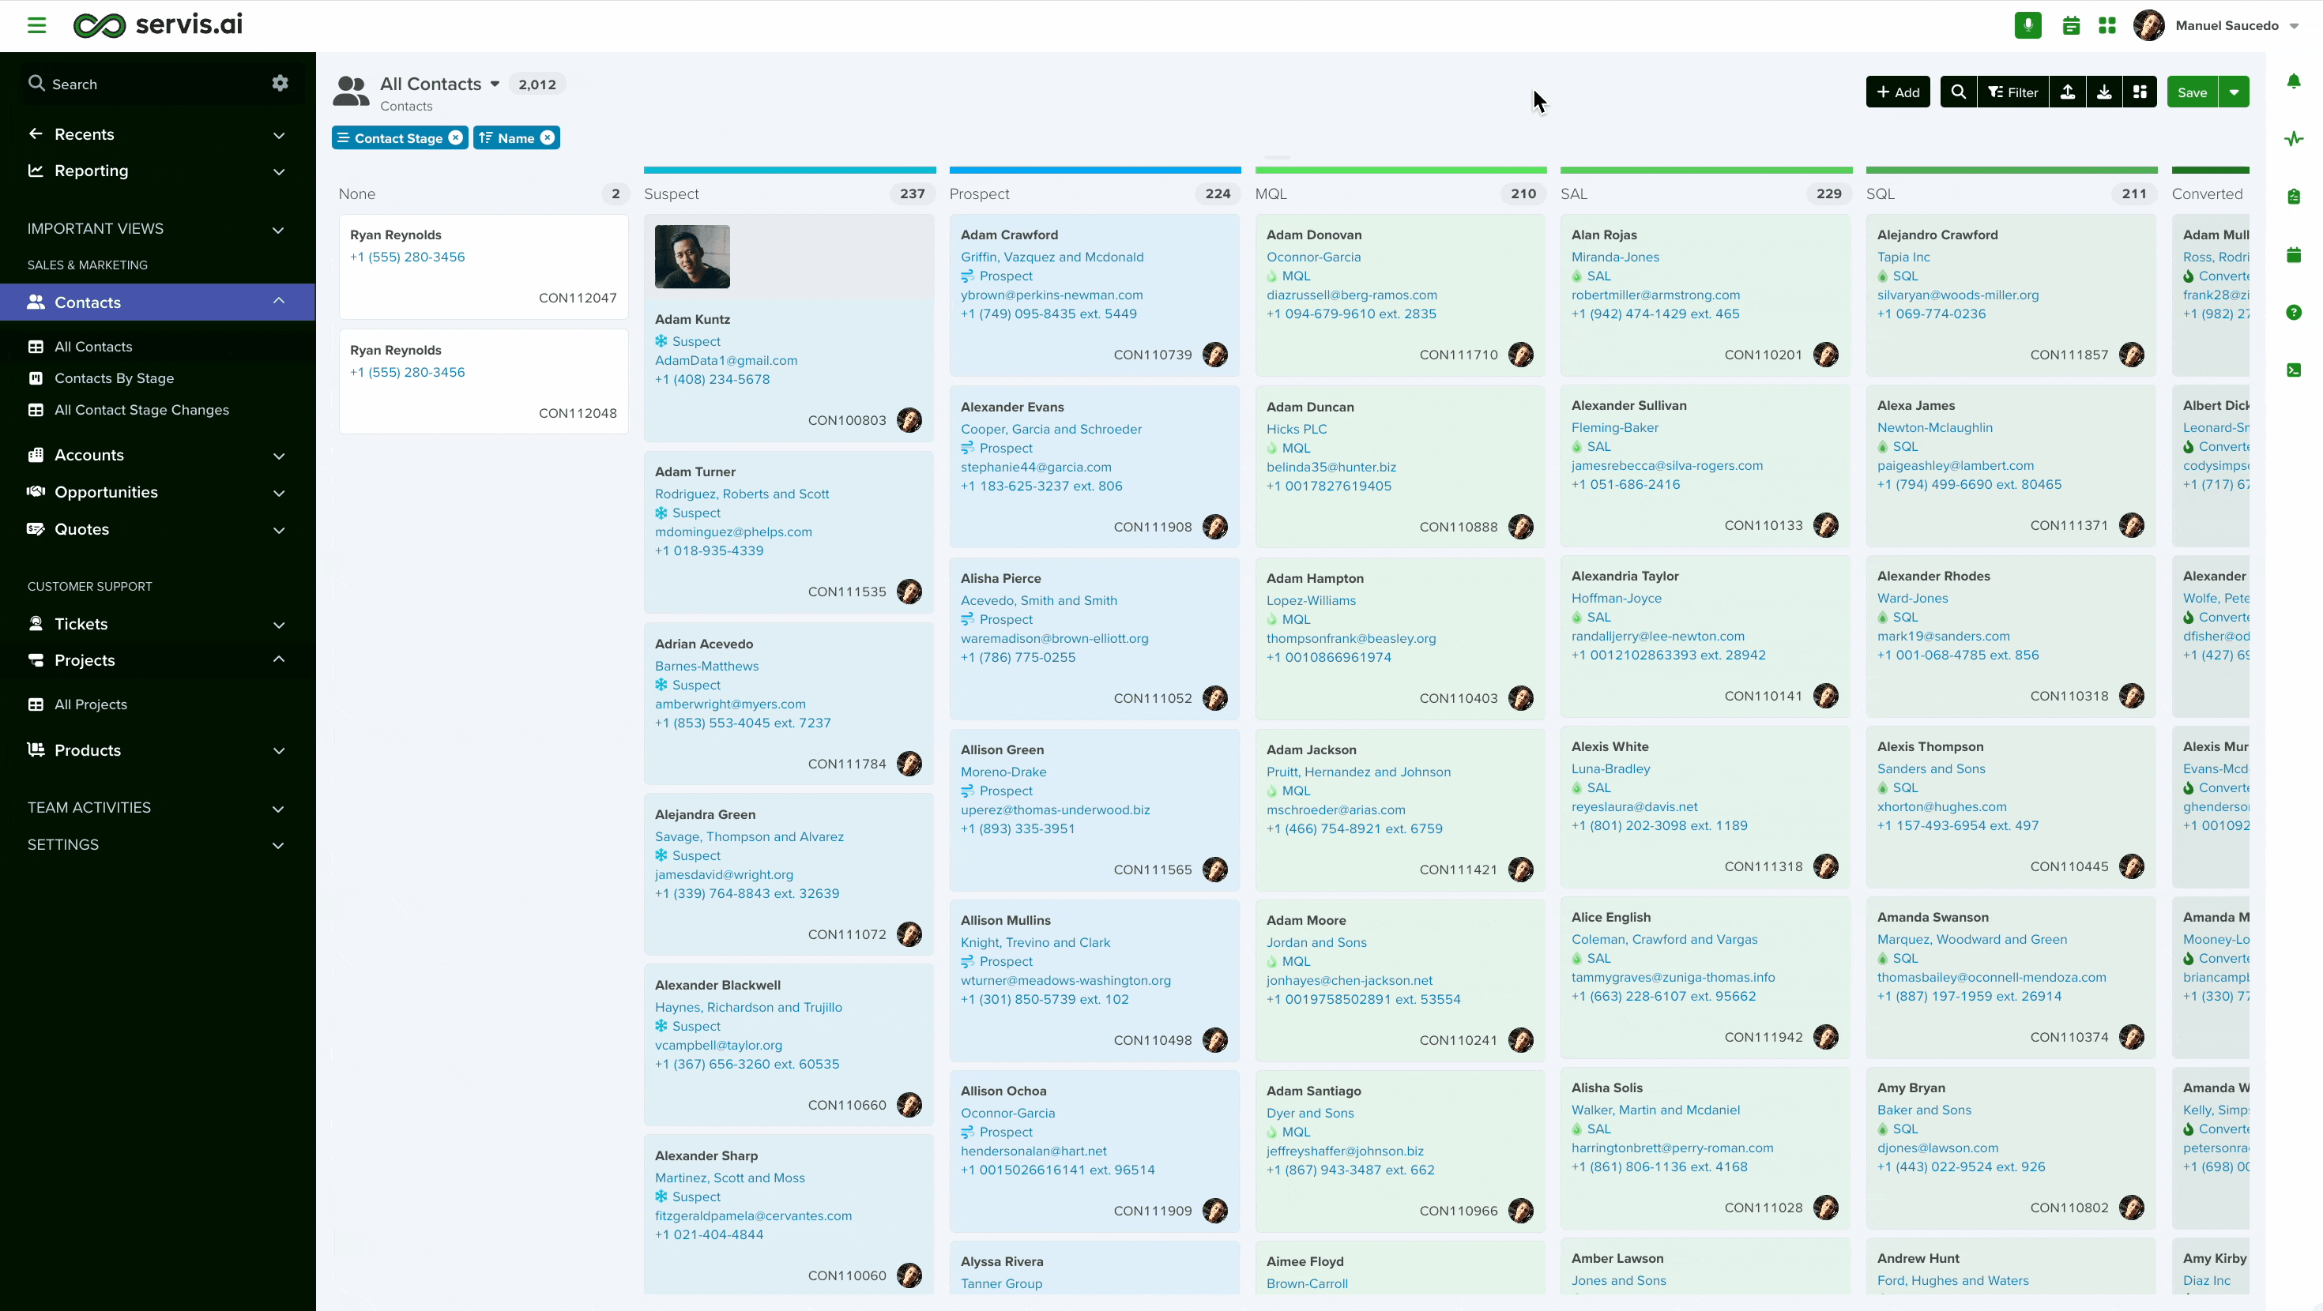Screen dimensions: 2323x1311
Task: Remove the Contact Stage grouping chip
Action: point(455,138)
